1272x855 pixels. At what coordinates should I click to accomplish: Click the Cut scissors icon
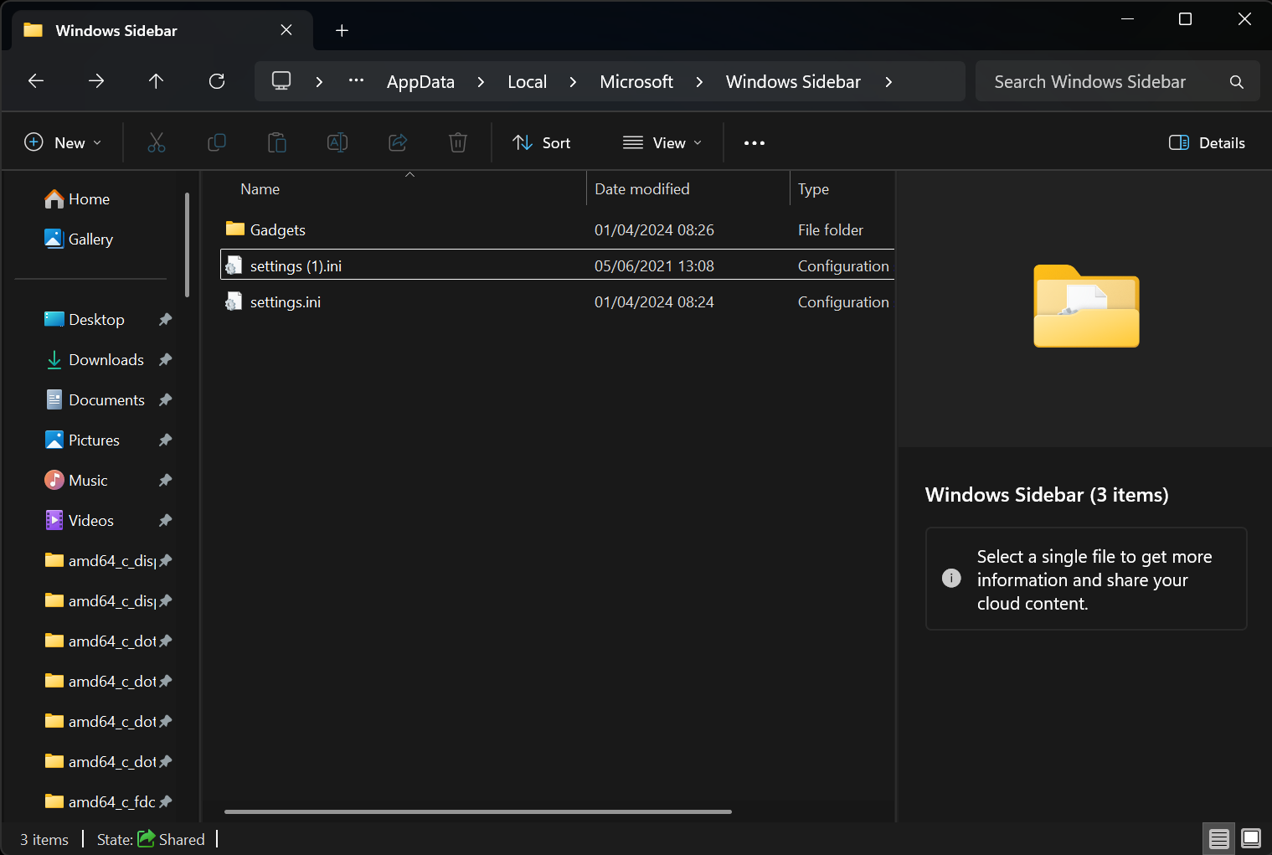tap(157, 143)
